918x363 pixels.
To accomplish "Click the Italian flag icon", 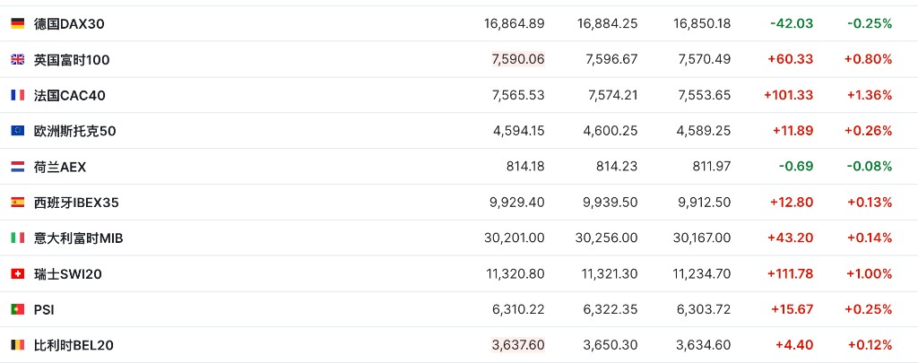I will coord(18,238).
